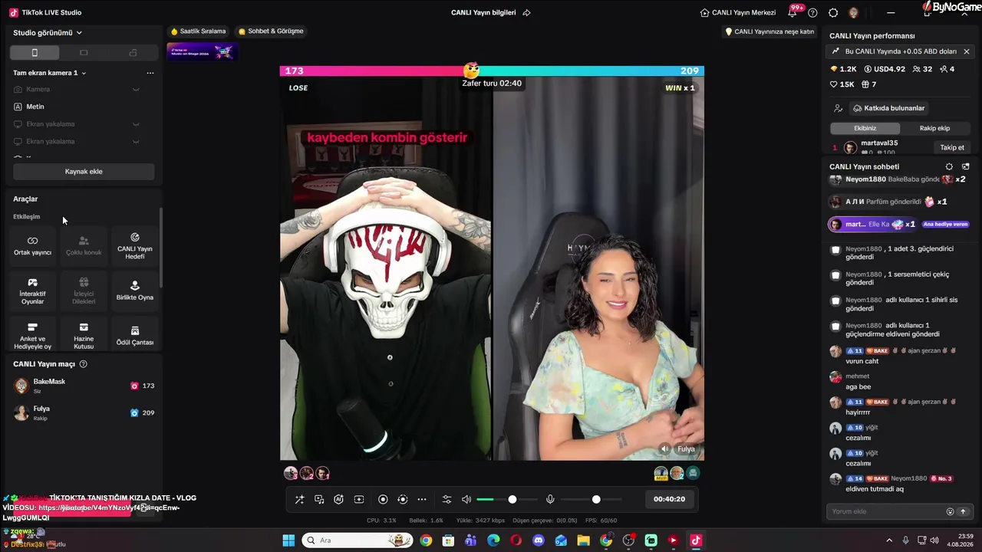Open the emoji picker in comment box
The height and width of the screenshot is (552, 982).
coord(950,511)
